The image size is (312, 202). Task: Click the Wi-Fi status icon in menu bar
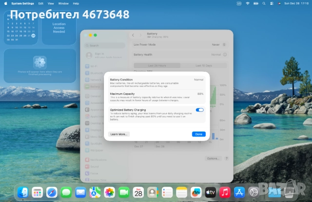248,3
